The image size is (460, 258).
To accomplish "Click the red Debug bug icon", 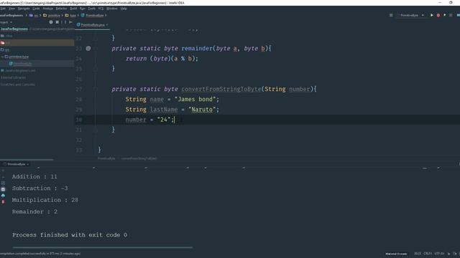I will tap(438, 15).
